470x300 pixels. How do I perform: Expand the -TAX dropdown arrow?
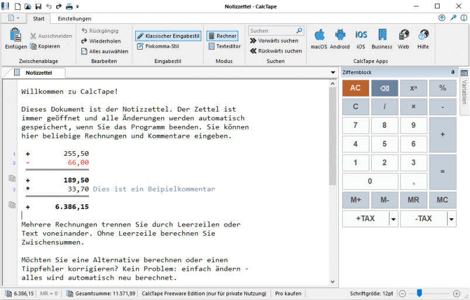point(451,219)
